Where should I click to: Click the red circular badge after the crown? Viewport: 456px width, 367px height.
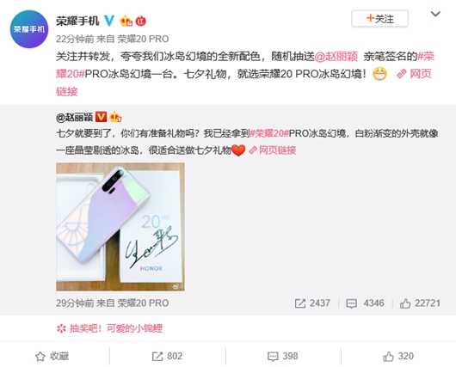click(x=141, y=21)
